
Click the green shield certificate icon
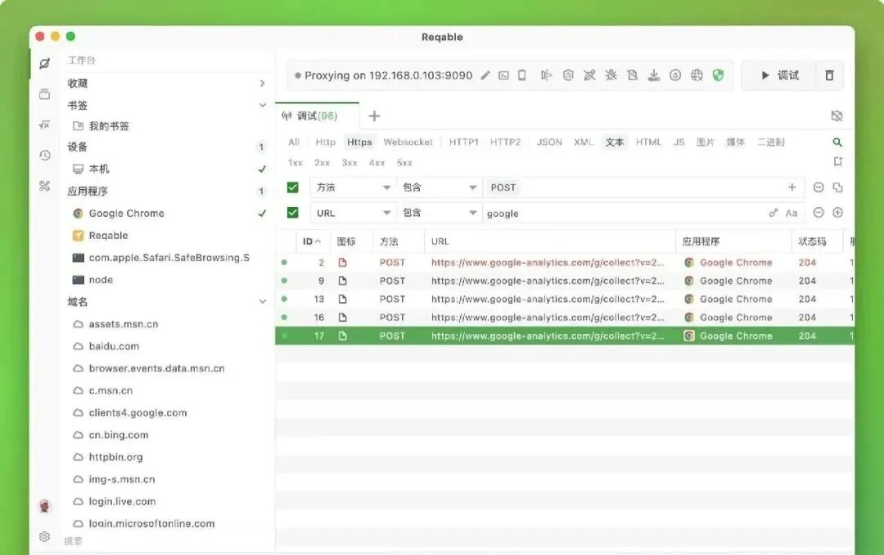(x=718, y=75)
